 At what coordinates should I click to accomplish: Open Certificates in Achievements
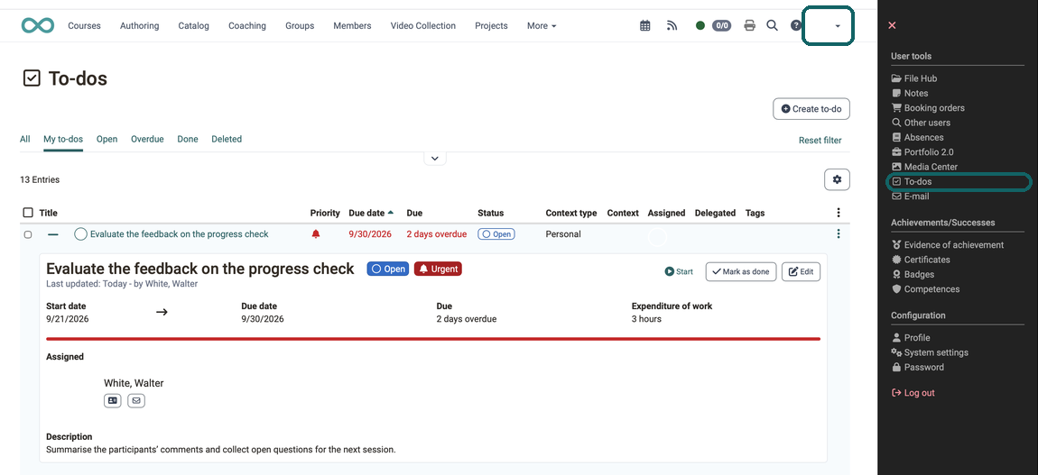click(921, 260)
